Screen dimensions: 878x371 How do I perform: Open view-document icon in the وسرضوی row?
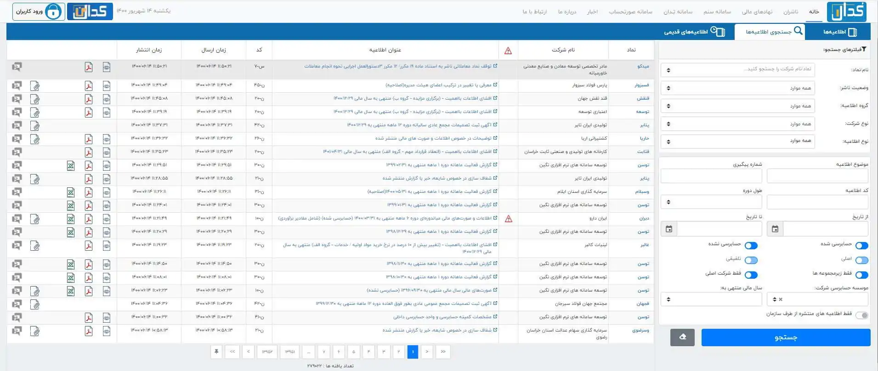[107, 331]
